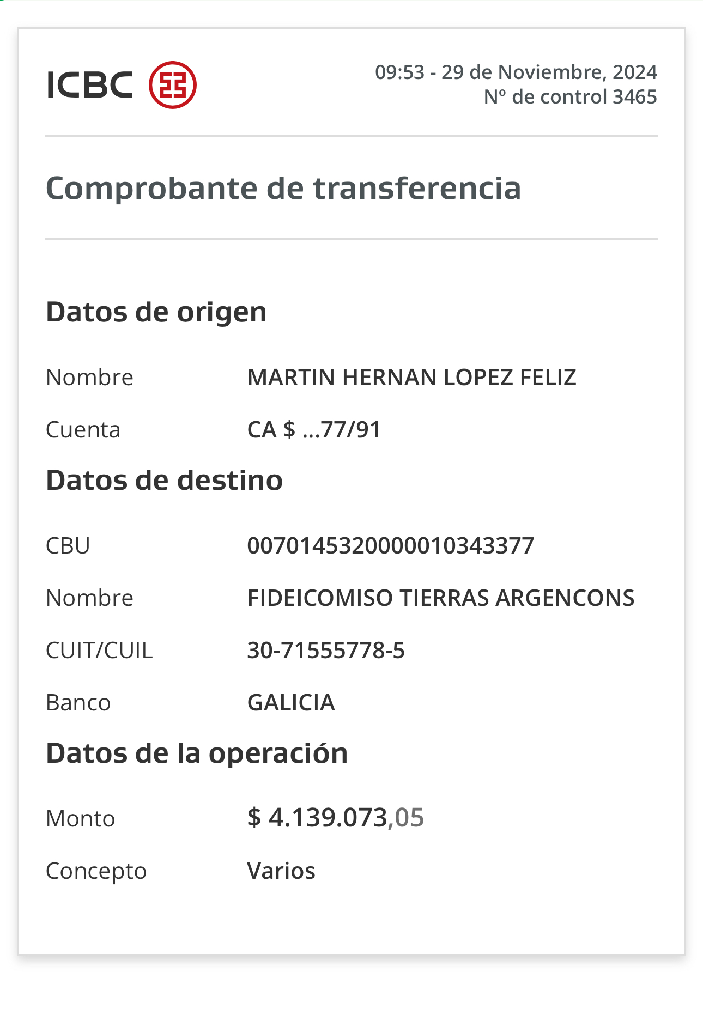Viewport: 703px width, 1015px height.
Task: Click the Datos de destino section heading
Action: point(165,481)
